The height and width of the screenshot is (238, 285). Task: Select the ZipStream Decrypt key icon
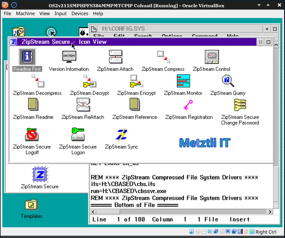pos(89,81)
